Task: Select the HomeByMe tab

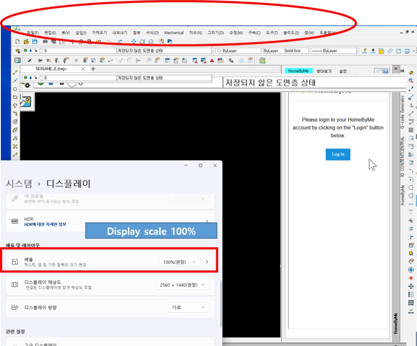Action: [298, 71]
